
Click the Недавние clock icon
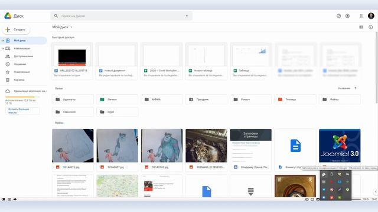(x=8, y=64)
